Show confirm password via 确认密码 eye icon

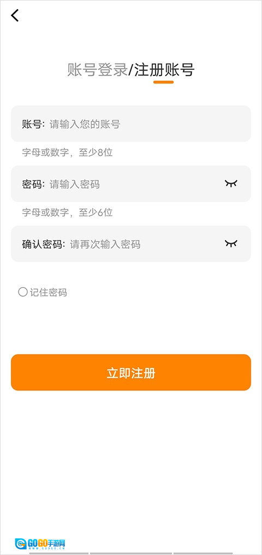[x=231, y=243]
